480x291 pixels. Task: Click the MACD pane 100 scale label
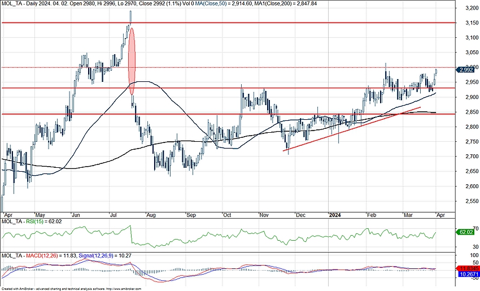click(x=474, y=255)
